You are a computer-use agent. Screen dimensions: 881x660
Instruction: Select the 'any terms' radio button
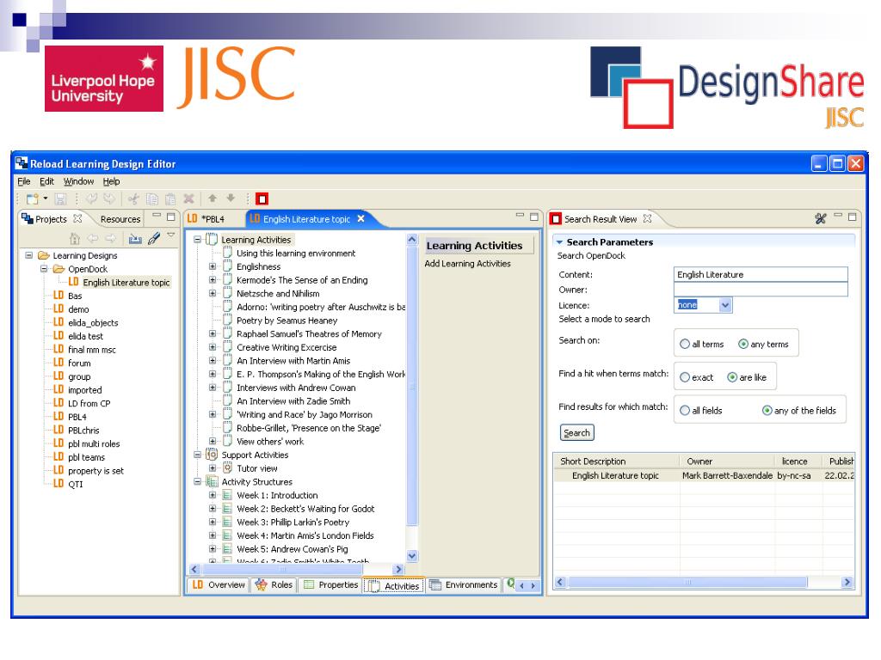[x=742, y=344]
